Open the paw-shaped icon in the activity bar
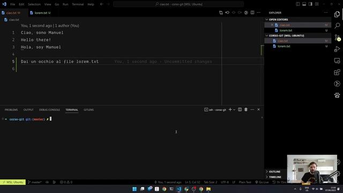Viewport: 343px width, 193px height. pyautogui.click(x=337, y=95)
